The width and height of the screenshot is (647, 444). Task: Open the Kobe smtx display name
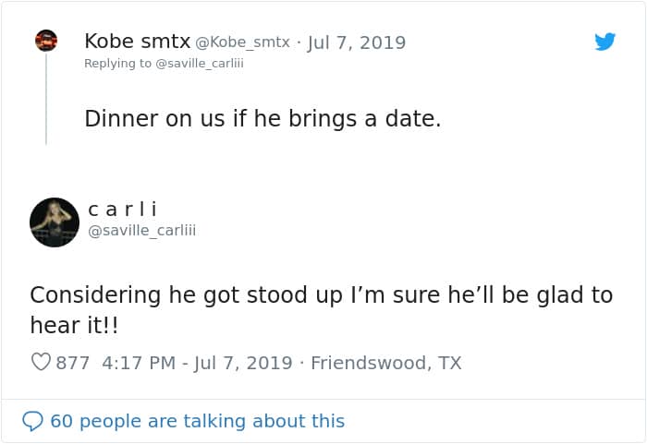point(138,42)
